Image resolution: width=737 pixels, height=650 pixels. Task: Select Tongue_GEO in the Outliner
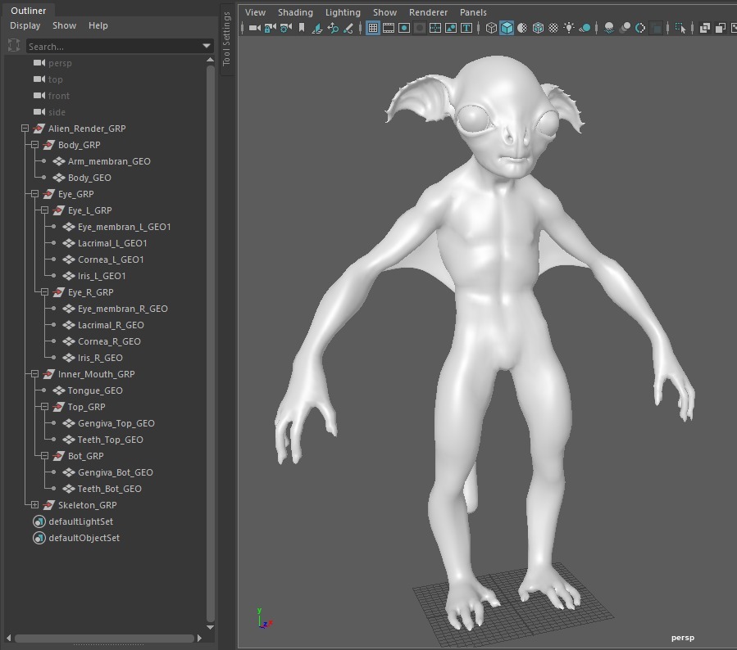pyautogui.click(x=95, y=390)
